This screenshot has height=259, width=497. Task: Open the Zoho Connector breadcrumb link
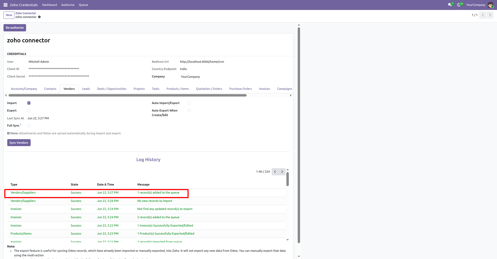click(26, 13)
